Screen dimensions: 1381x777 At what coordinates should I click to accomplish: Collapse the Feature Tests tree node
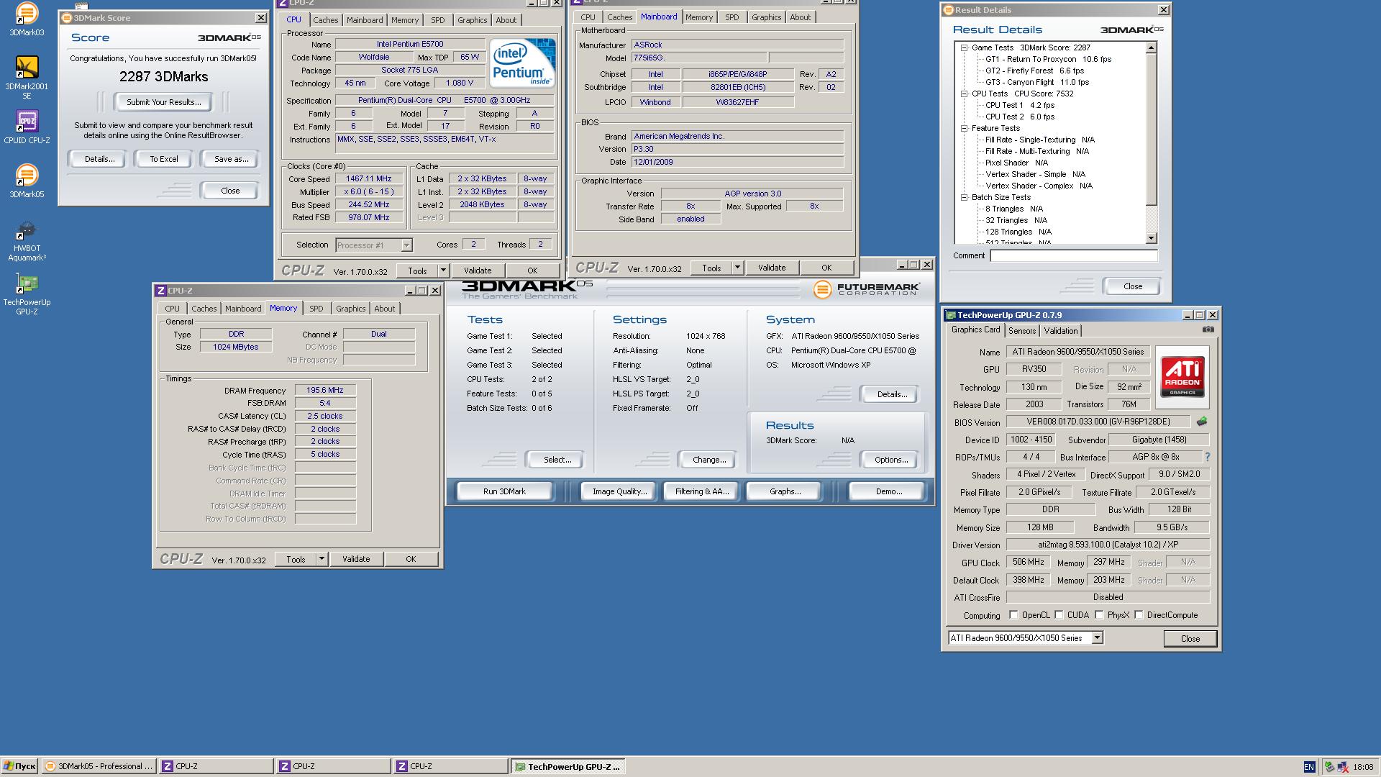(964, 128)
